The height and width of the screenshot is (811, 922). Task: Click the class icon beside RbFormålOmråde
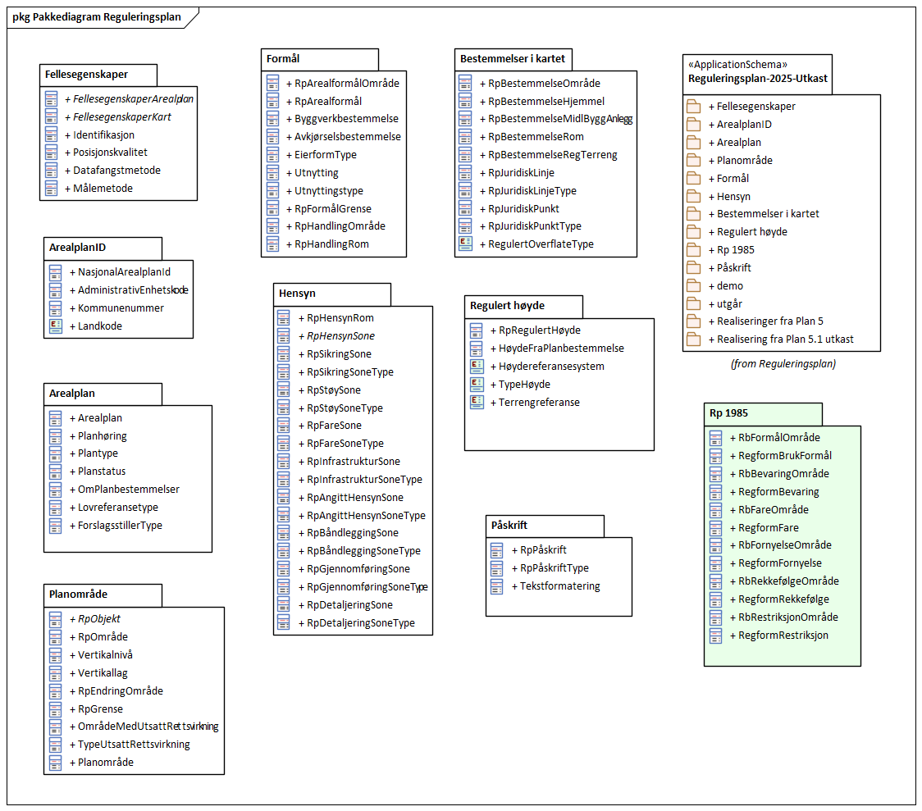point(715,437)
